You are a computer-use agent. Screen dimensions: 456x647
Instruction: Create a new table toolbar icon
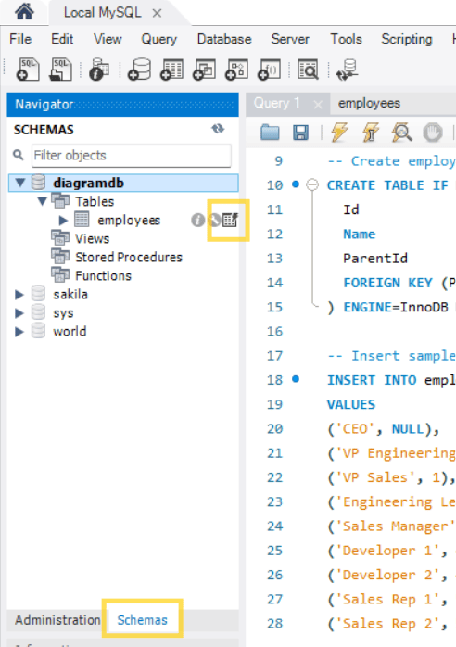click(172, 70)
